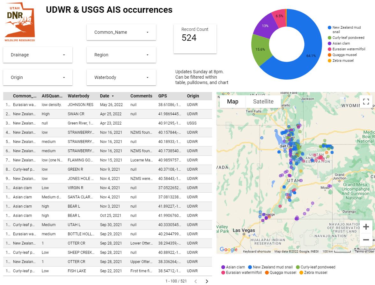The width and height of the screenshot is (375, 285).
Task: Click the Date column sort arrow
Action: 113,96
